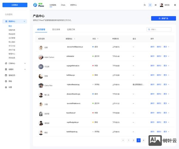This screenshot has height=149, width=179.
Task: Click the 营销日历 calendar icon in sidebar
Action: pyautogui.click(x=6, y=75)
